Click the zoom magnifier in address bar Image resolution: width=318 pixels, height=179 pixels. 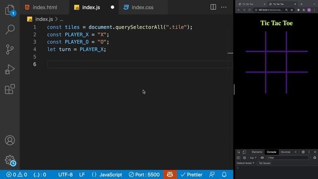[x=286, y=10]
